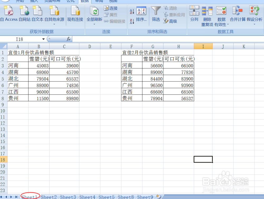Select cell H4 value 77836
The width and height of the screenshot is (264, 199).
point(178,72)
